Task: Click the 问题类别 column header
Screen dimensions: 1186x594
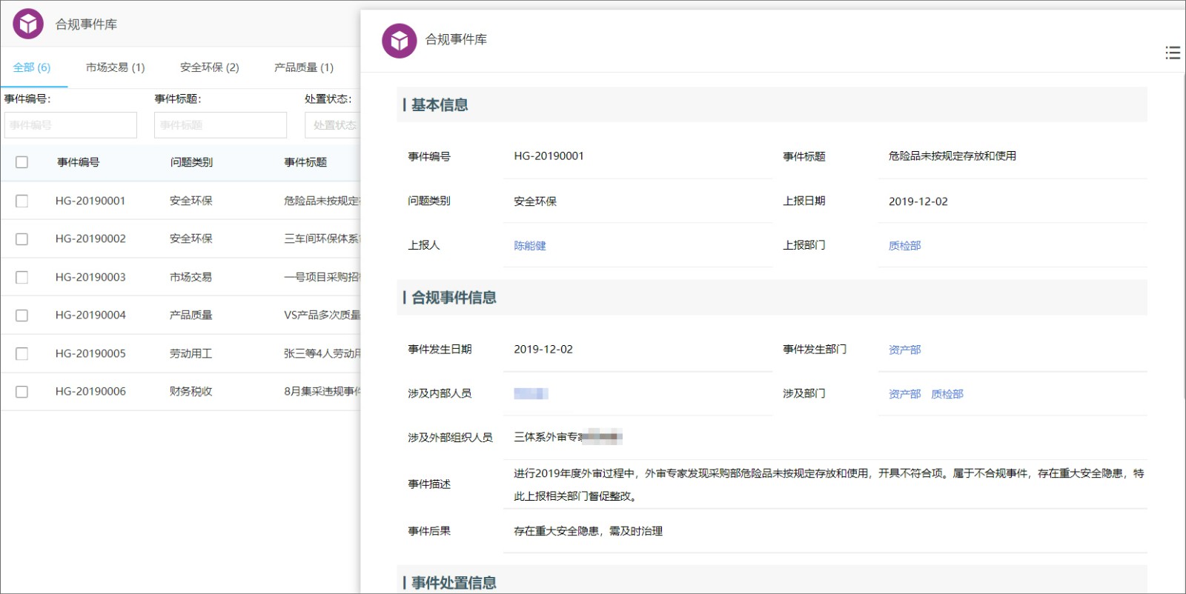Action: 191,162
